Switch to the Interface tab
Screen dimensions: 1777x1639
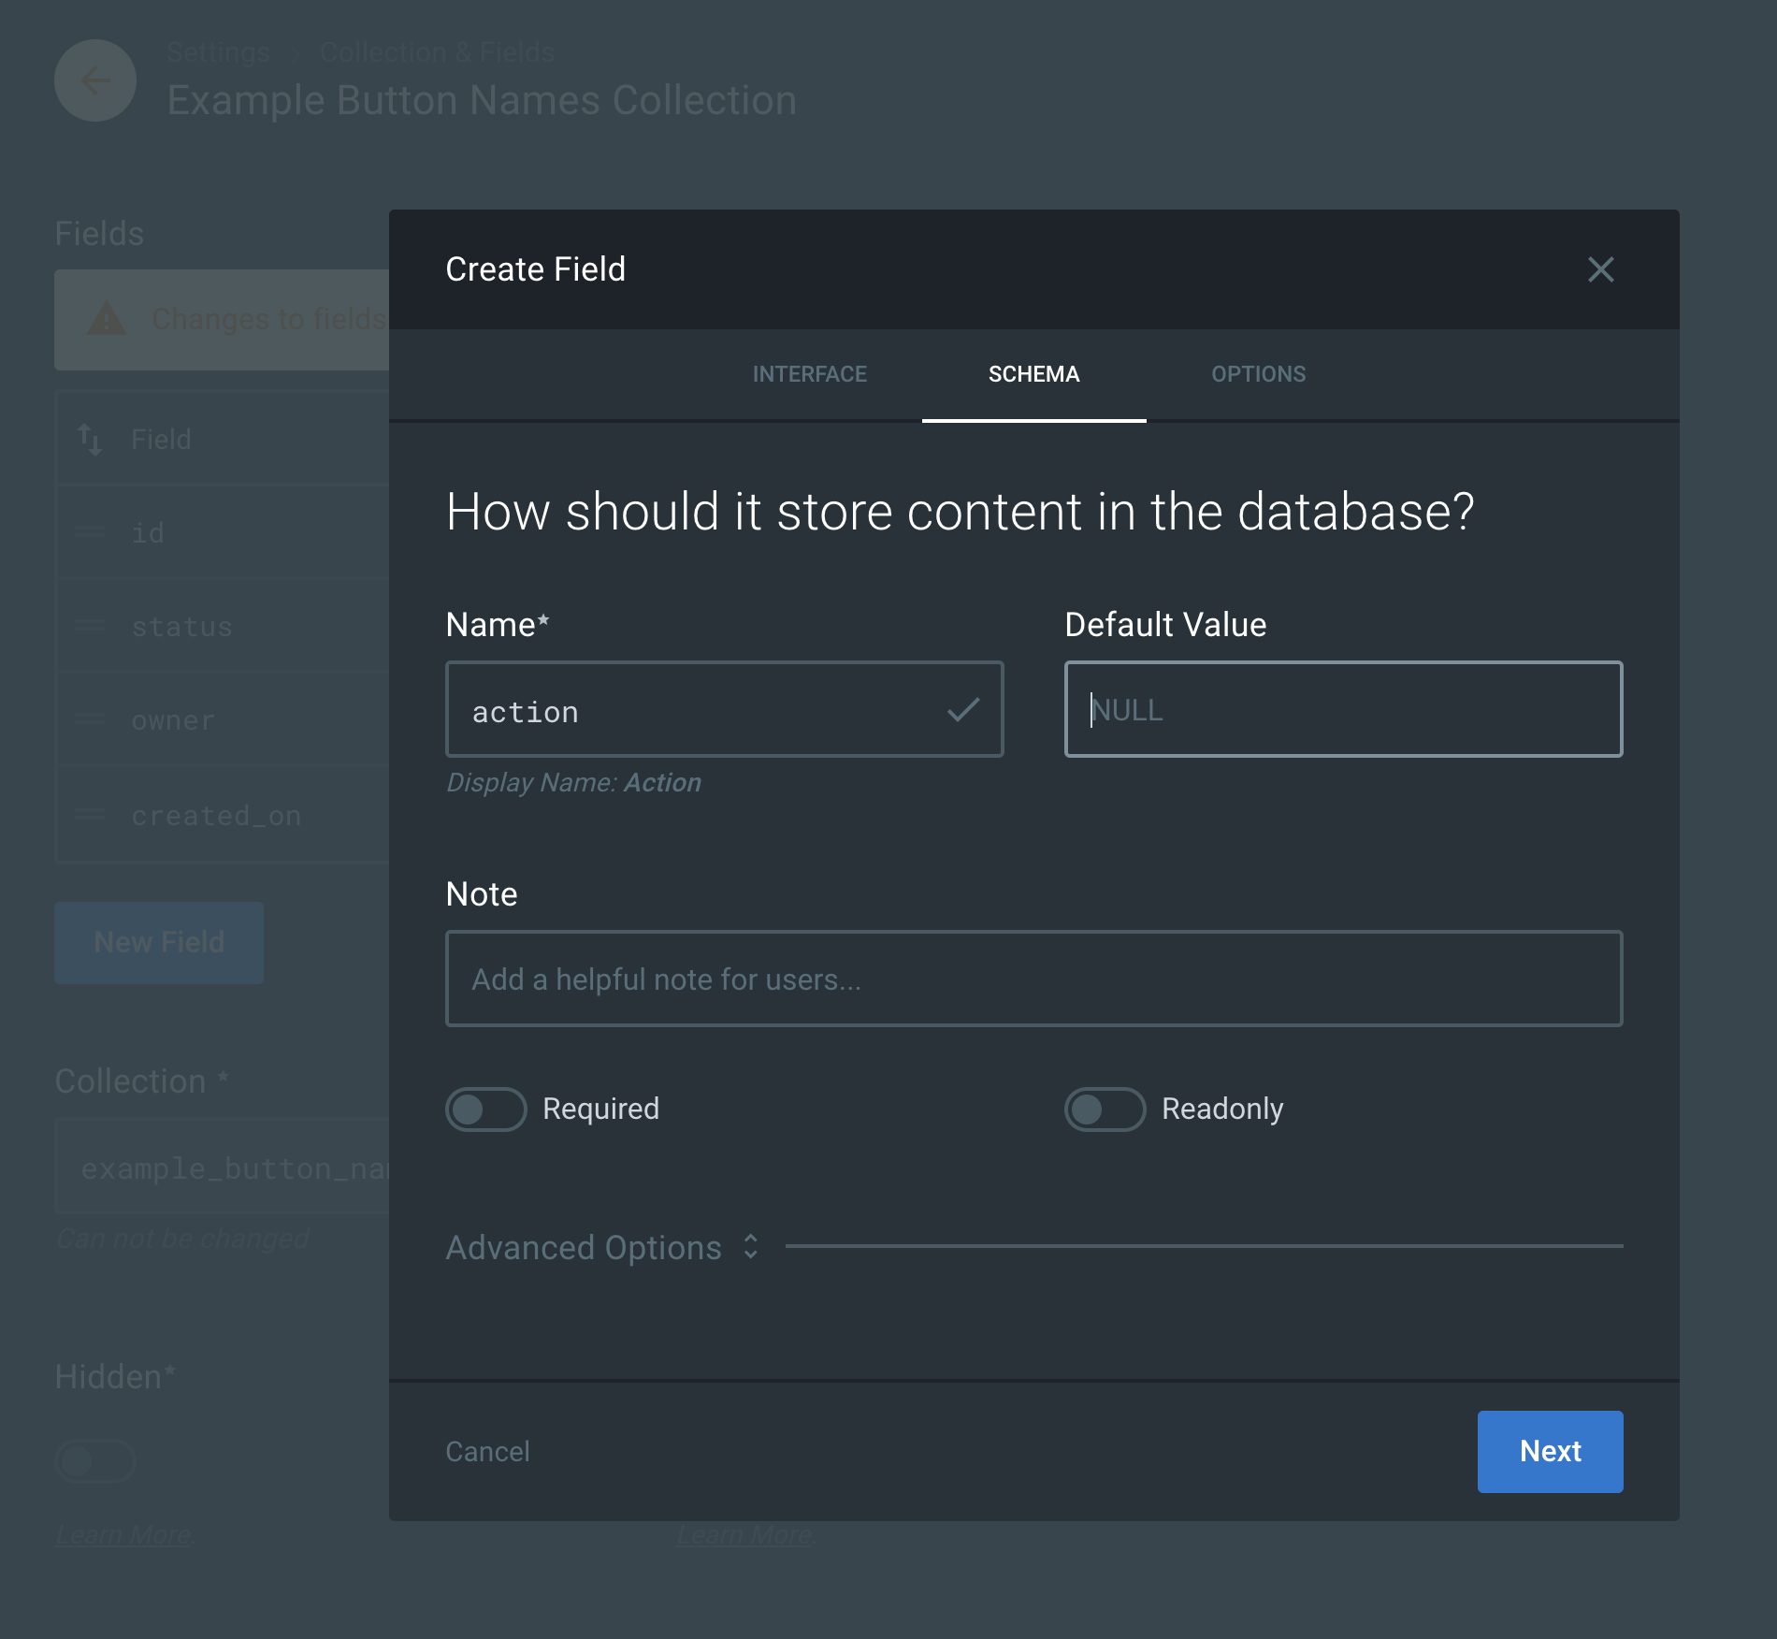809,374
